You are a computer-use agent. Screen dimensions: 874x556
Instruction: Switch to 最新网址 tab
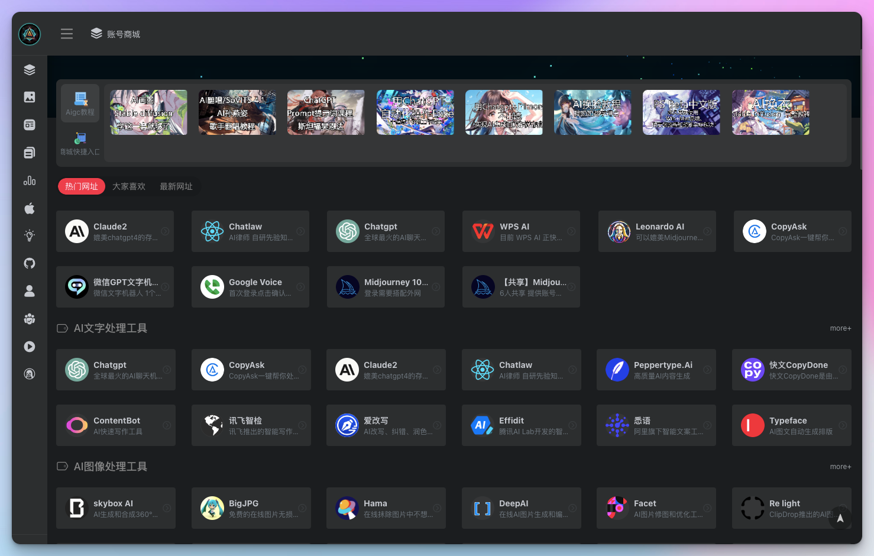[x=176, y=186]
